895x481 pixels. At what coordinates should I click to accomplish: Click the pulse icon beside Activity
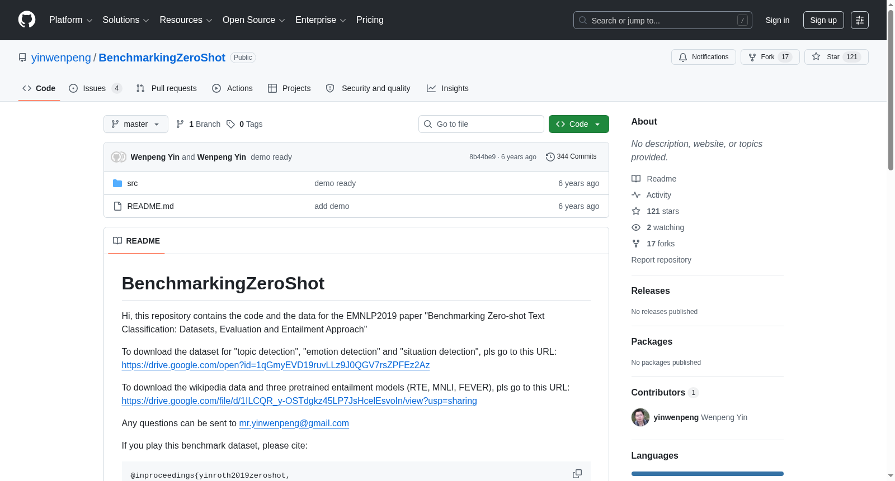point(636,195)
